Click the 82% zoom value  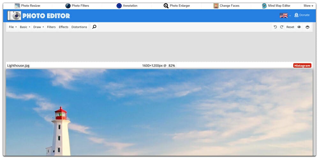coord(172,66)
